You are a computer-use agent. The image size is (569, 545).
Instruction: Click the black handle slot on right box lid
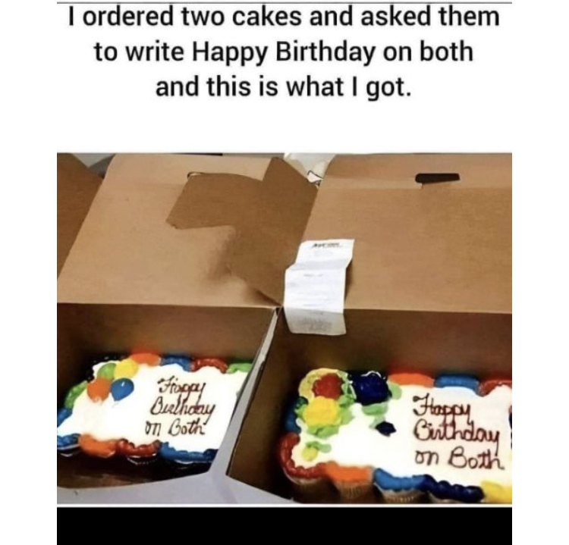click(x=437, y=177)
